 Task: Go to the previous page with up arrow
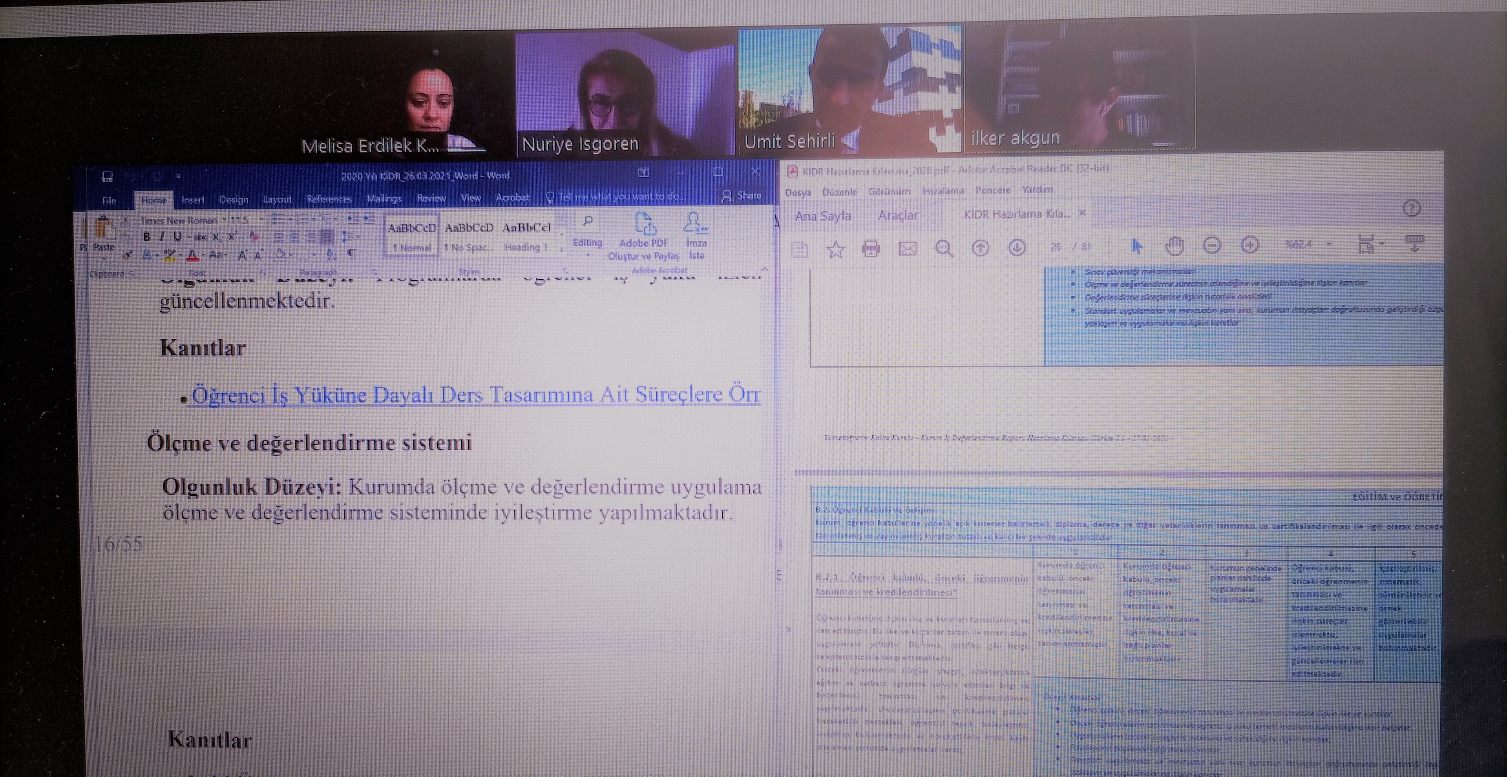981,249
